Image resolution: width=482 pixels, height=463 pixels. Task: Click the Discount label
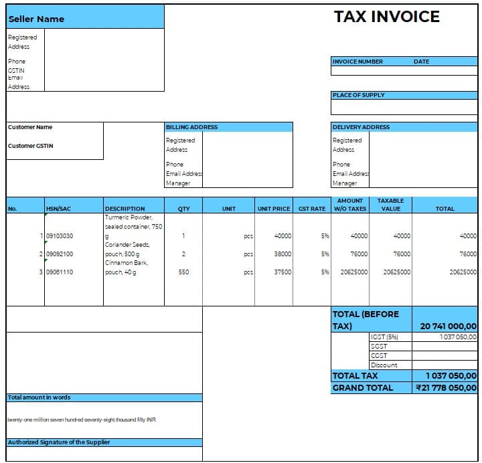(384, 365)
